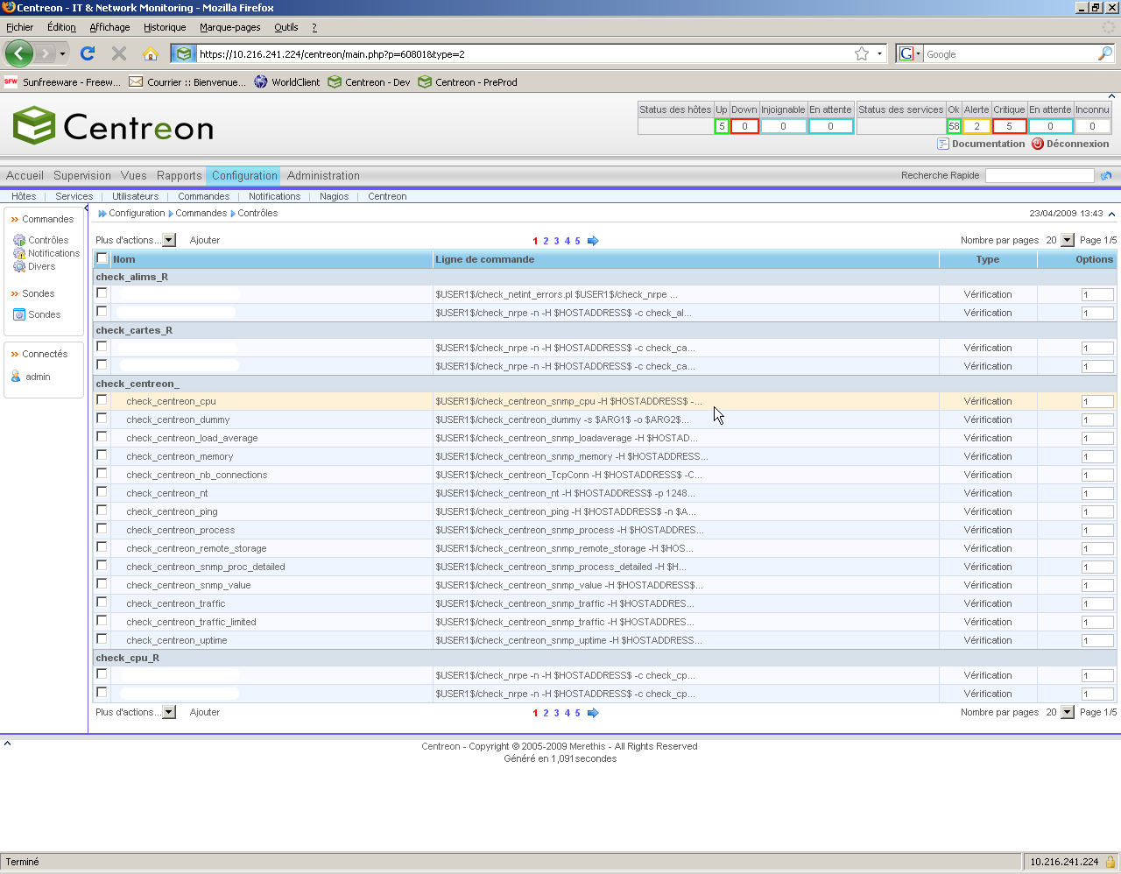Click the top Ajouter link
Viewport: 1121px width, 874px height.
click(205, 240)
